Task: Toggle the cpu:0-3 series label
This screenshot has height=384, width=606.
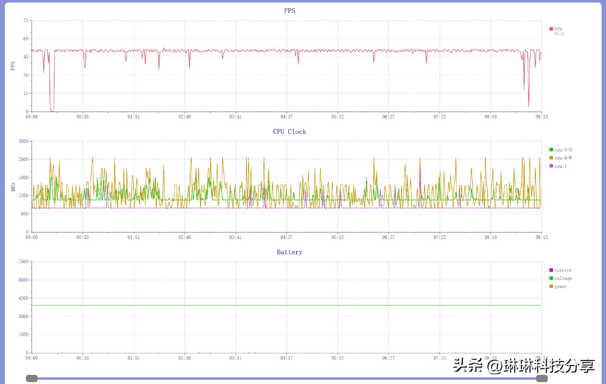Action: (x=563, y=150)
